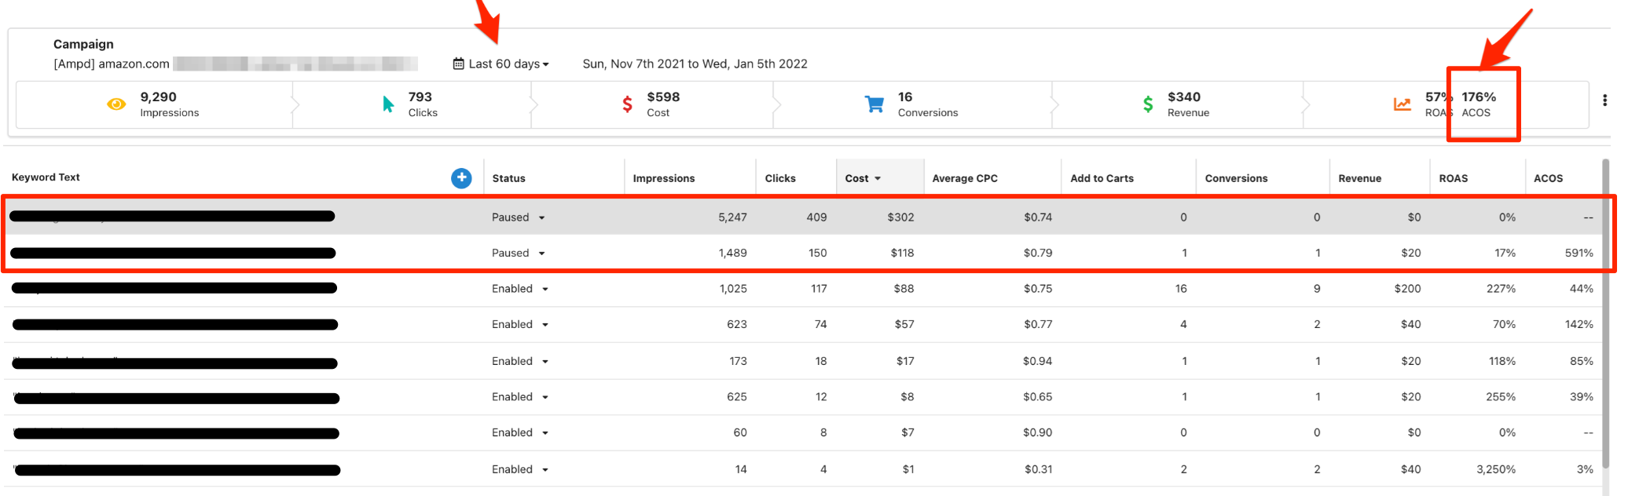Image resolution: width=1650 pixels, height=496 pixels.
Task: Click the $302 cost cell
Action: coord(900,217)
